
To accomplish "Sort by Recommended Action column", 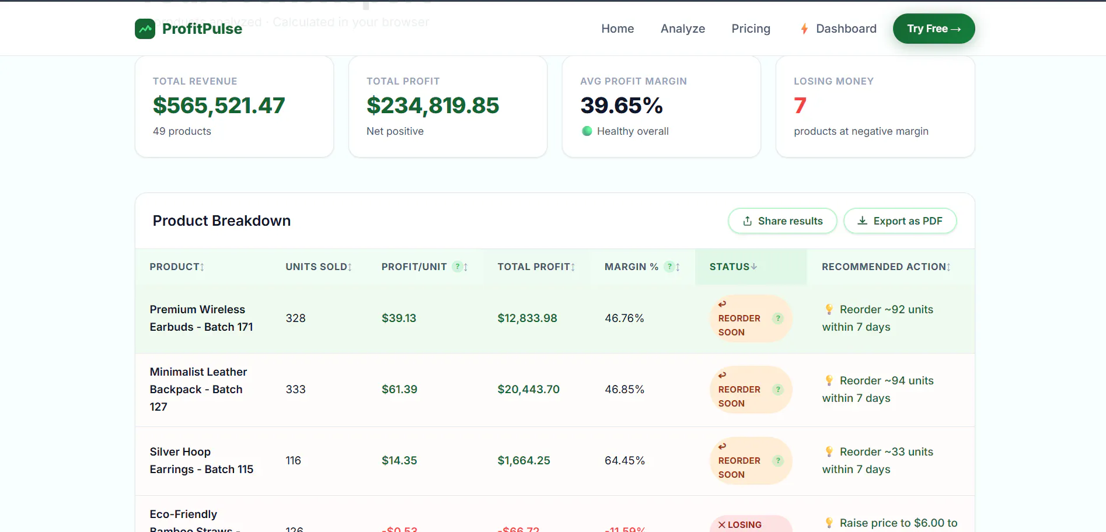I will tap(886, 267).
